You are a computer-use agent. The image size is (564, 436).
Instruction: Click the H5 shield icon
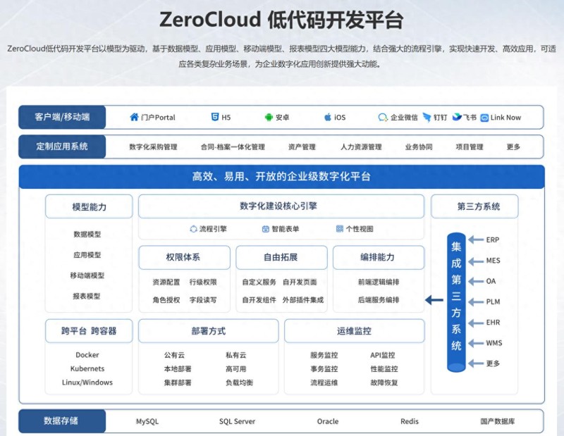tap(215, 117)
